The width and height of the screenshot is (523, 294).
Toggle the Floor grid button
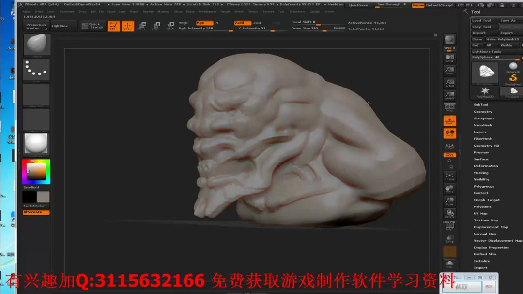[x=449, y=122]
